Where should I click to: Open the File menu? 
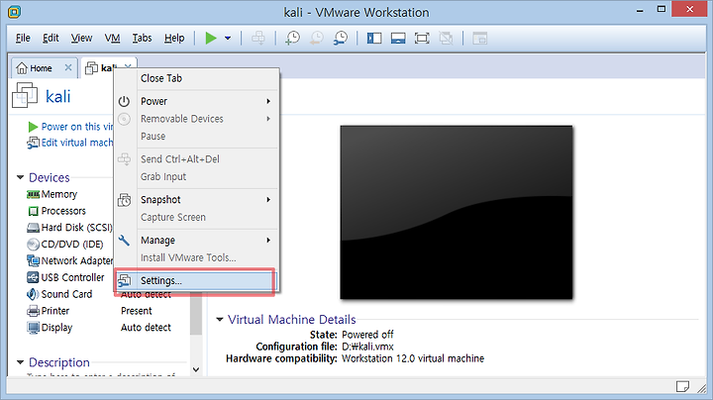coord(23,39)
